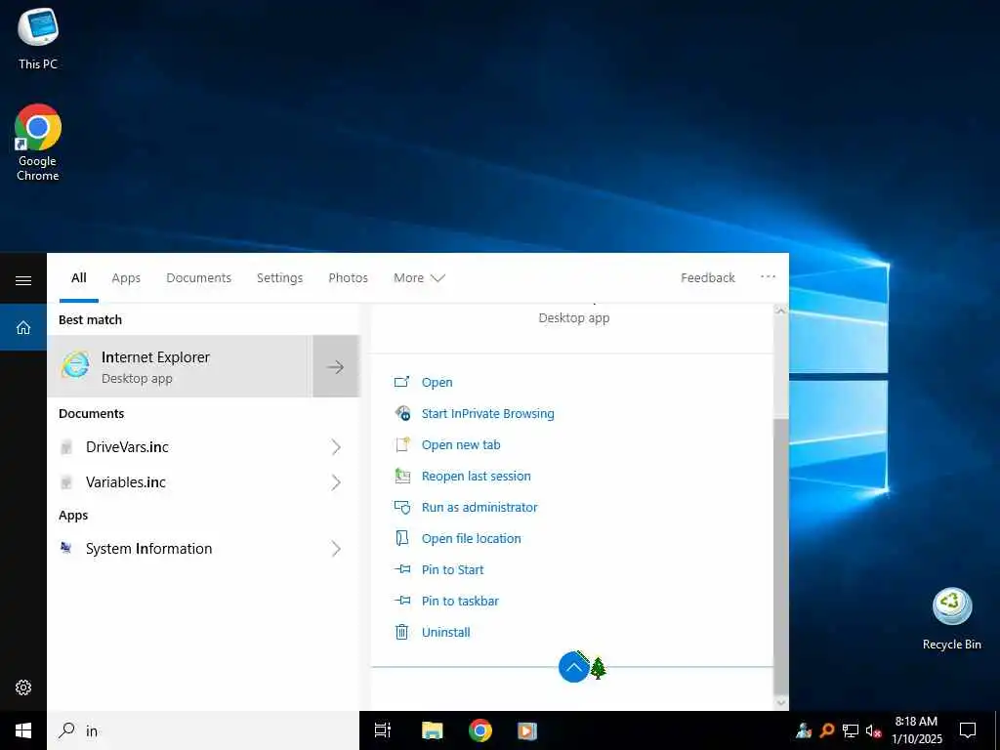
Task: Open Task View on the taskbar
Action: 383,730
